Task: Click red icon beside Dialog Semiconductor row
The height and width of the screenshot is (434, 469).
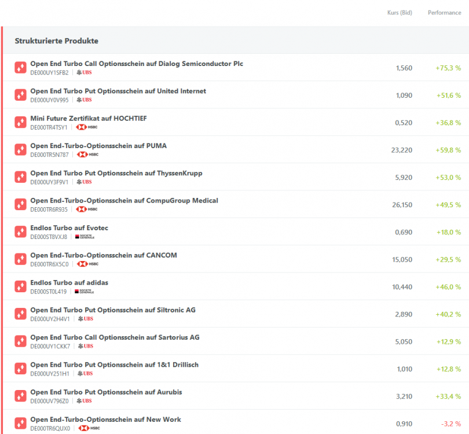Action: pyautogui.click(x=20, y=68)
